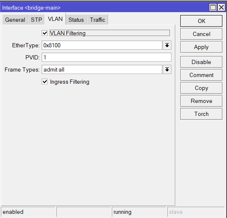227x218 pixels.
Task: Click the Frame Types admit all field
Action: [102, 69]
